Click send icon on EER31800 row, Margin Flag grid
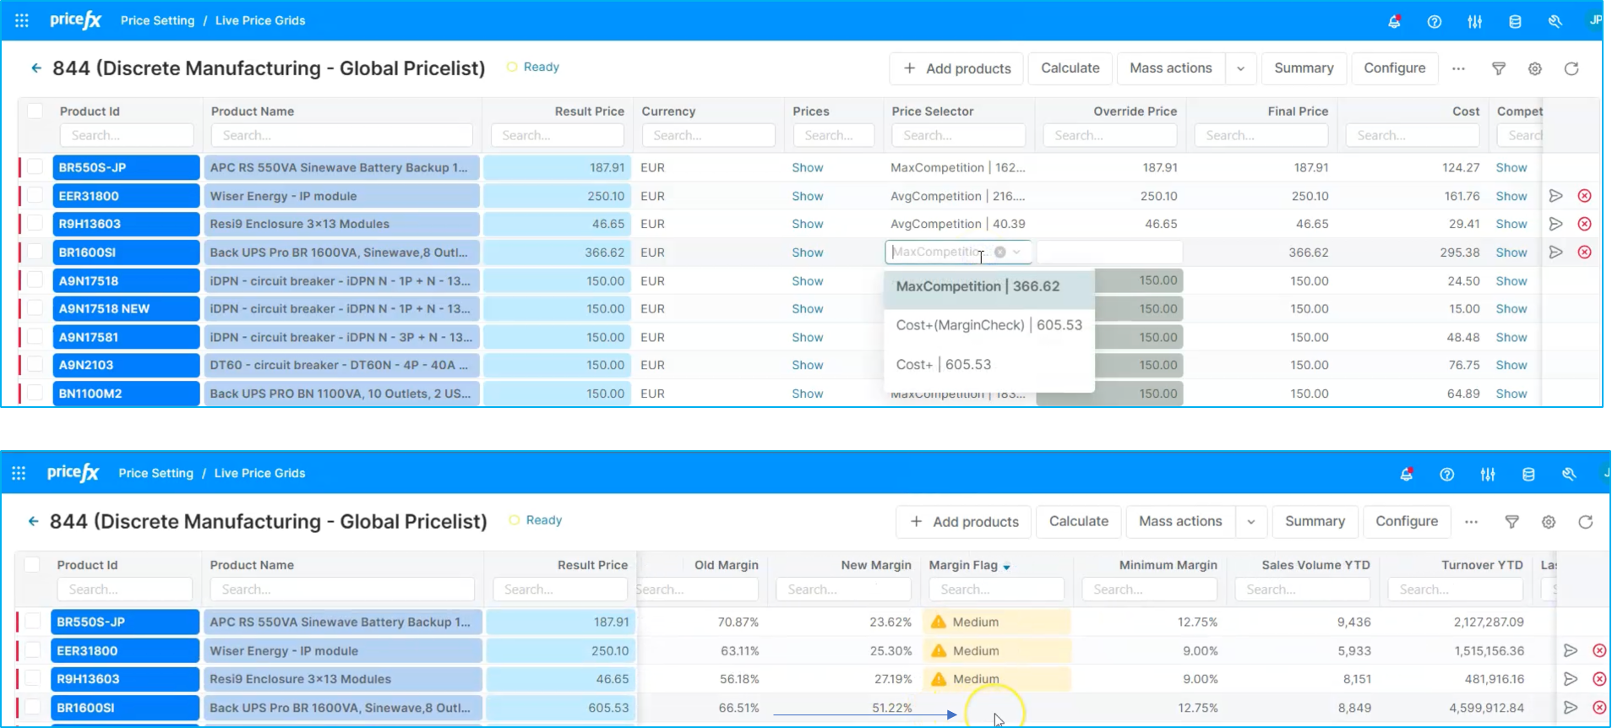 (x=1571, y=650)
